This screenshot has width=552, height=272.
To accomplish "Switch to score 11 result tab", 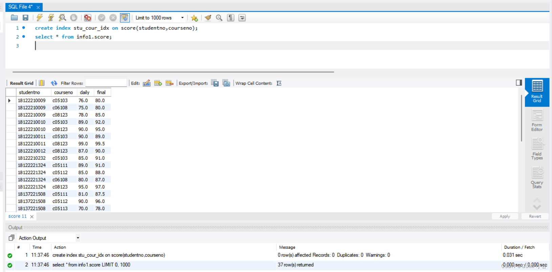I will click(17, 216).
